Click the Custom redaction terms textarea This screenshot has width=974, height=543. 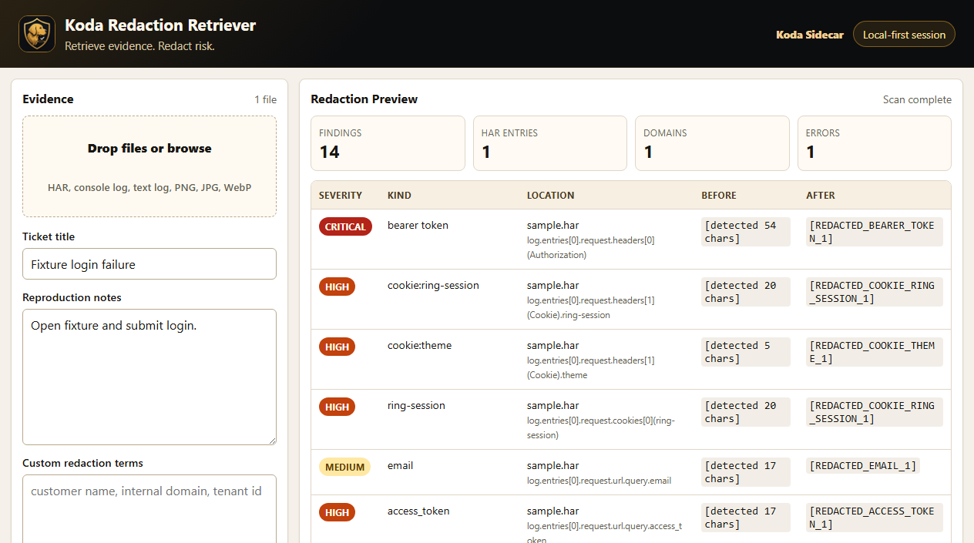[149, 508]
